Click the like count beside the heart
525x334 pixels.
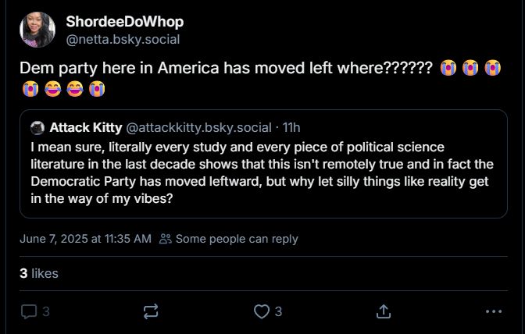click(278, 311)
